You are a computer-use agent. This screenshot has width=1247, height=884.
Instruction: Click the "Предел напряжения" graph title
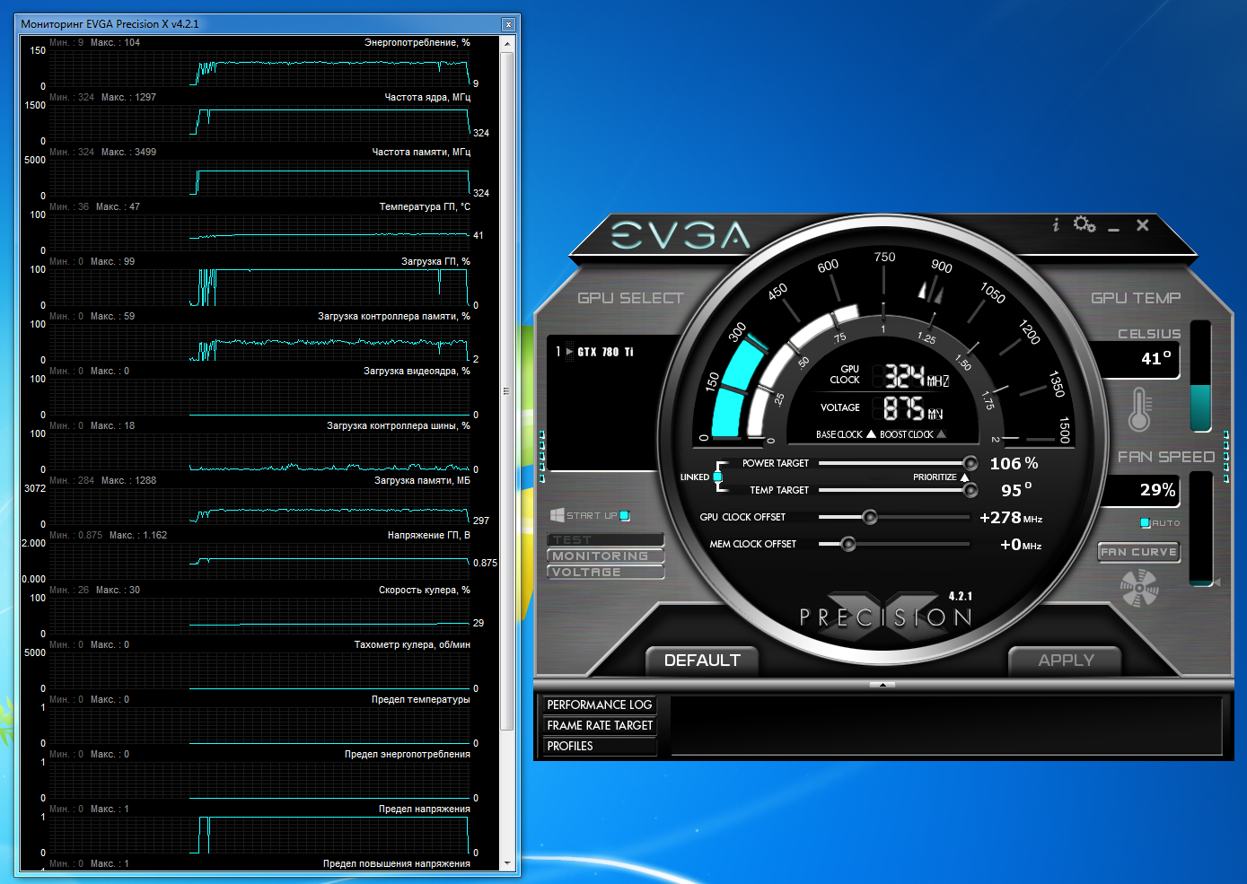tap(425, 810)
